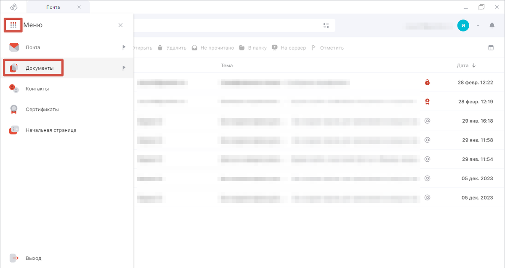Close the Меню side panel
This screenshot has width=505, height=268.
[121, 25]
